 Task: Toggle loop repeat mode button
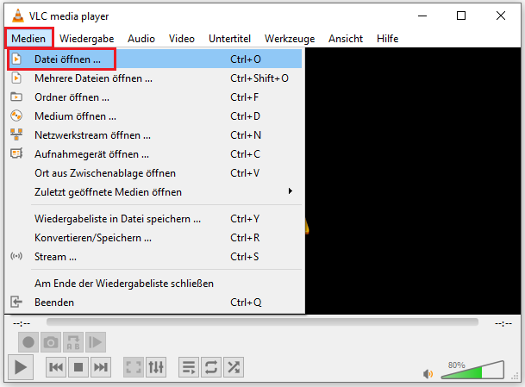pyautogui.click(x=211, y=367)
